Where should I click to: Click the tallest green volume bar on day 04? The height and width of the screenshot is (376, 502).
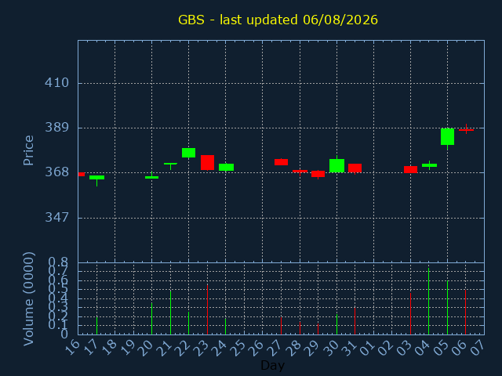[x=428, y=301]
